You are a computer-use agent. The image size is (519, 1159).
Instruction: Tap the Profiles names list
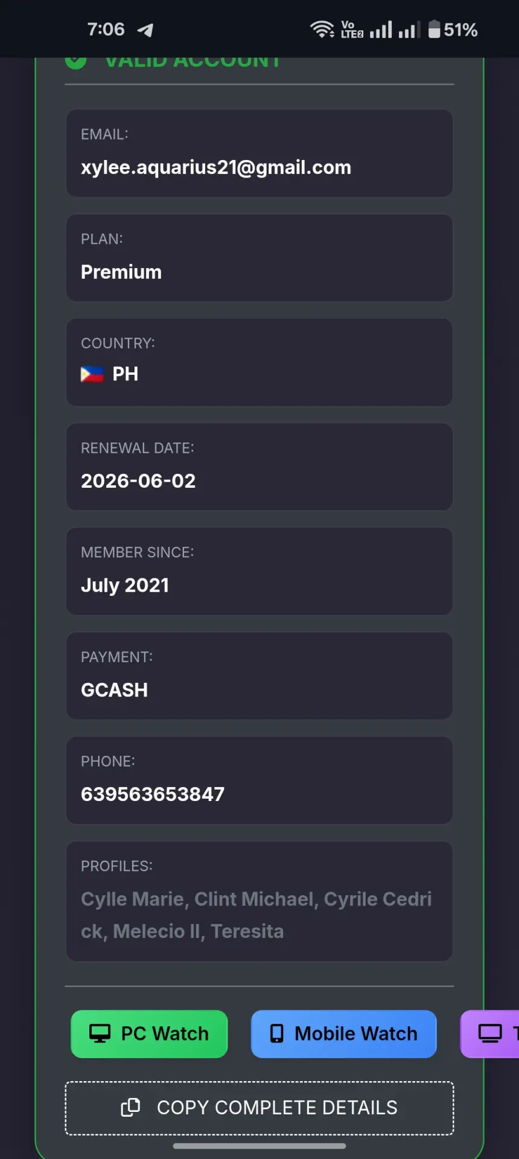coord(256,915)
